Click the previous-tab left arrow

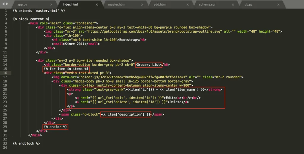[3, 4]
